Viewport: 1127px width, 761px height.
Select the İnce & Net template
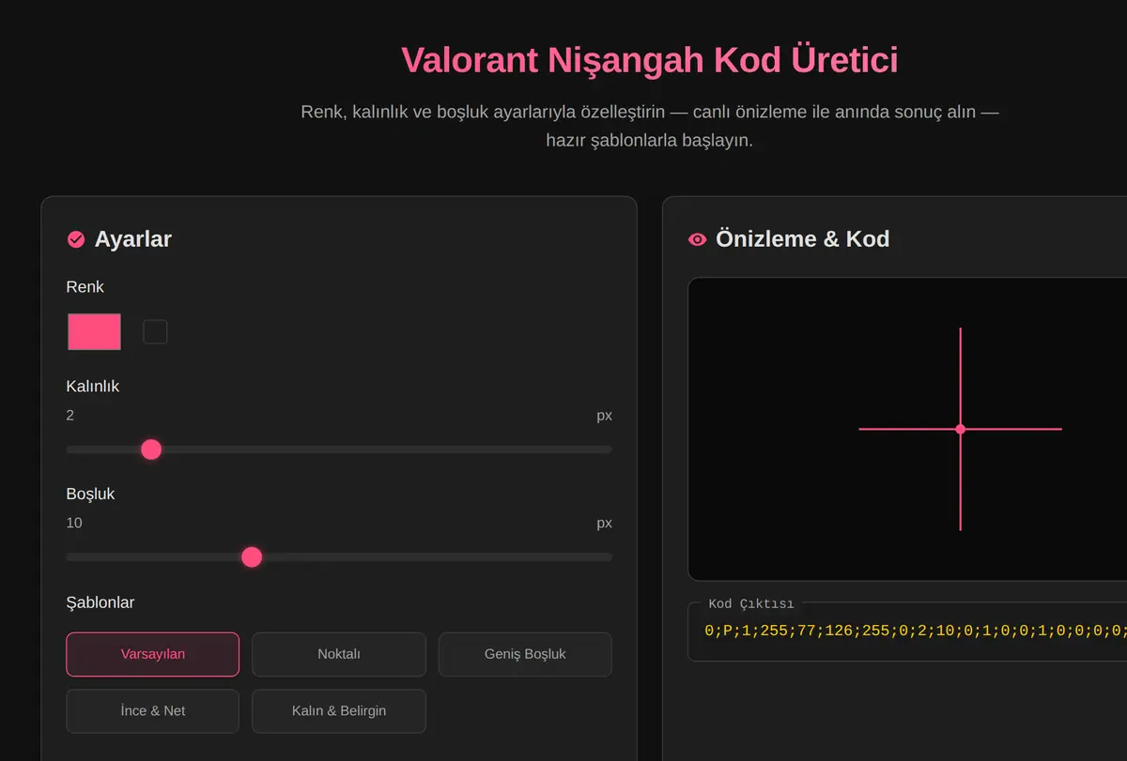(x=152, y=710)
